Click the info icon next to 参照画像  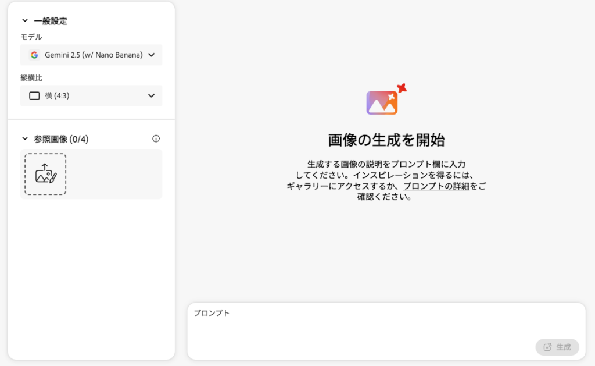point(156,138)
